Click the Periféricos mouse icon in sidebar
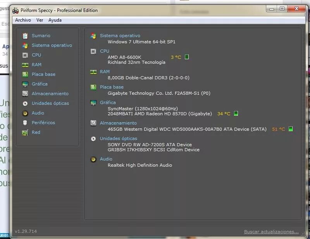Image resolution: width=310 pixels, height=239 pixels. click(x=25, y=123)
